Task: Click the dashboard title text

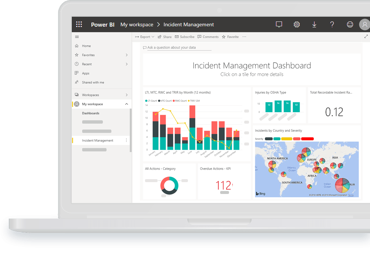Action: pos(252,66)
